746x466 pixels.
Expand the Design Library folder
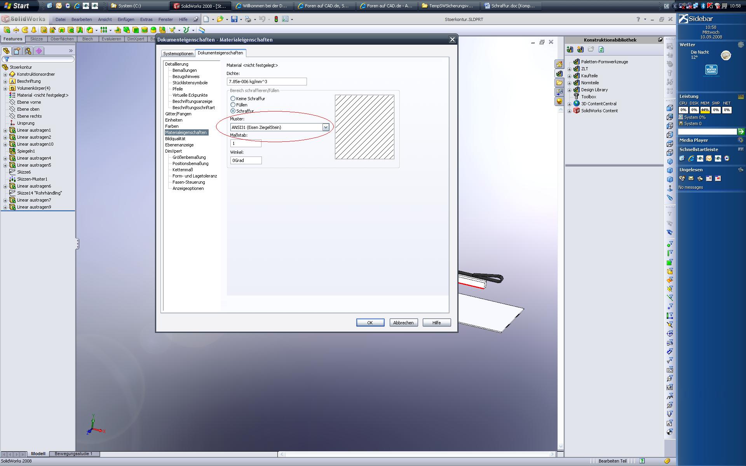570,90
